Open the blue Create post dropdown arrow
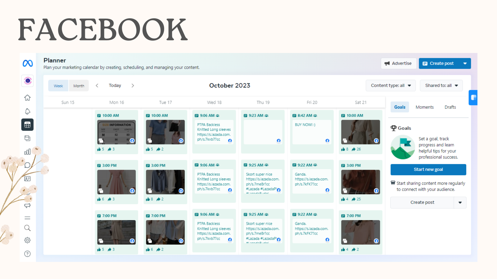497x279 pixels. click(465, 64)
